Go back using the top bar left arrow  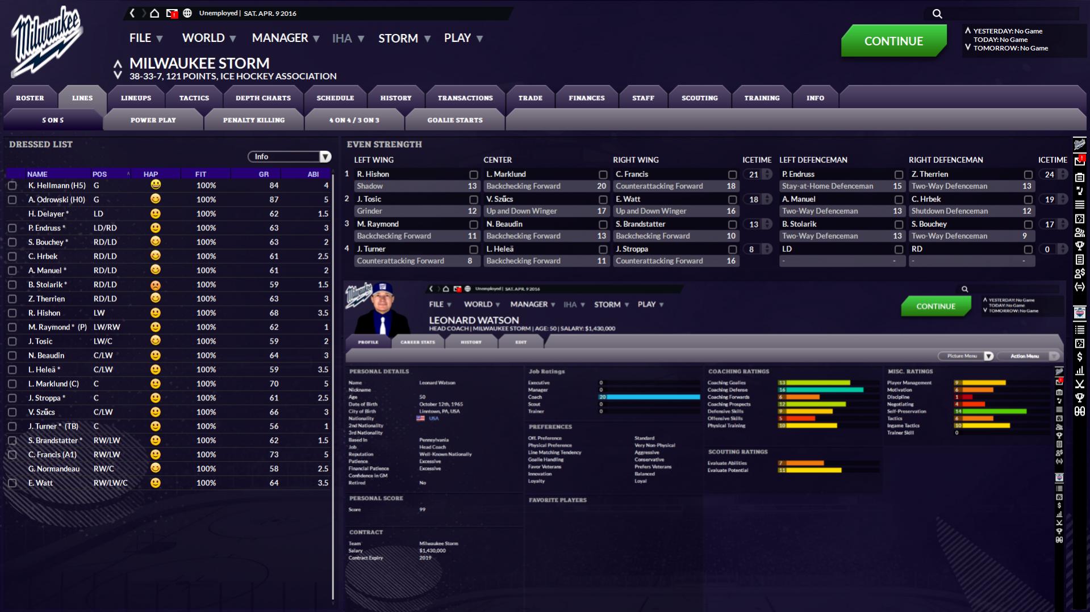point(132,13)
